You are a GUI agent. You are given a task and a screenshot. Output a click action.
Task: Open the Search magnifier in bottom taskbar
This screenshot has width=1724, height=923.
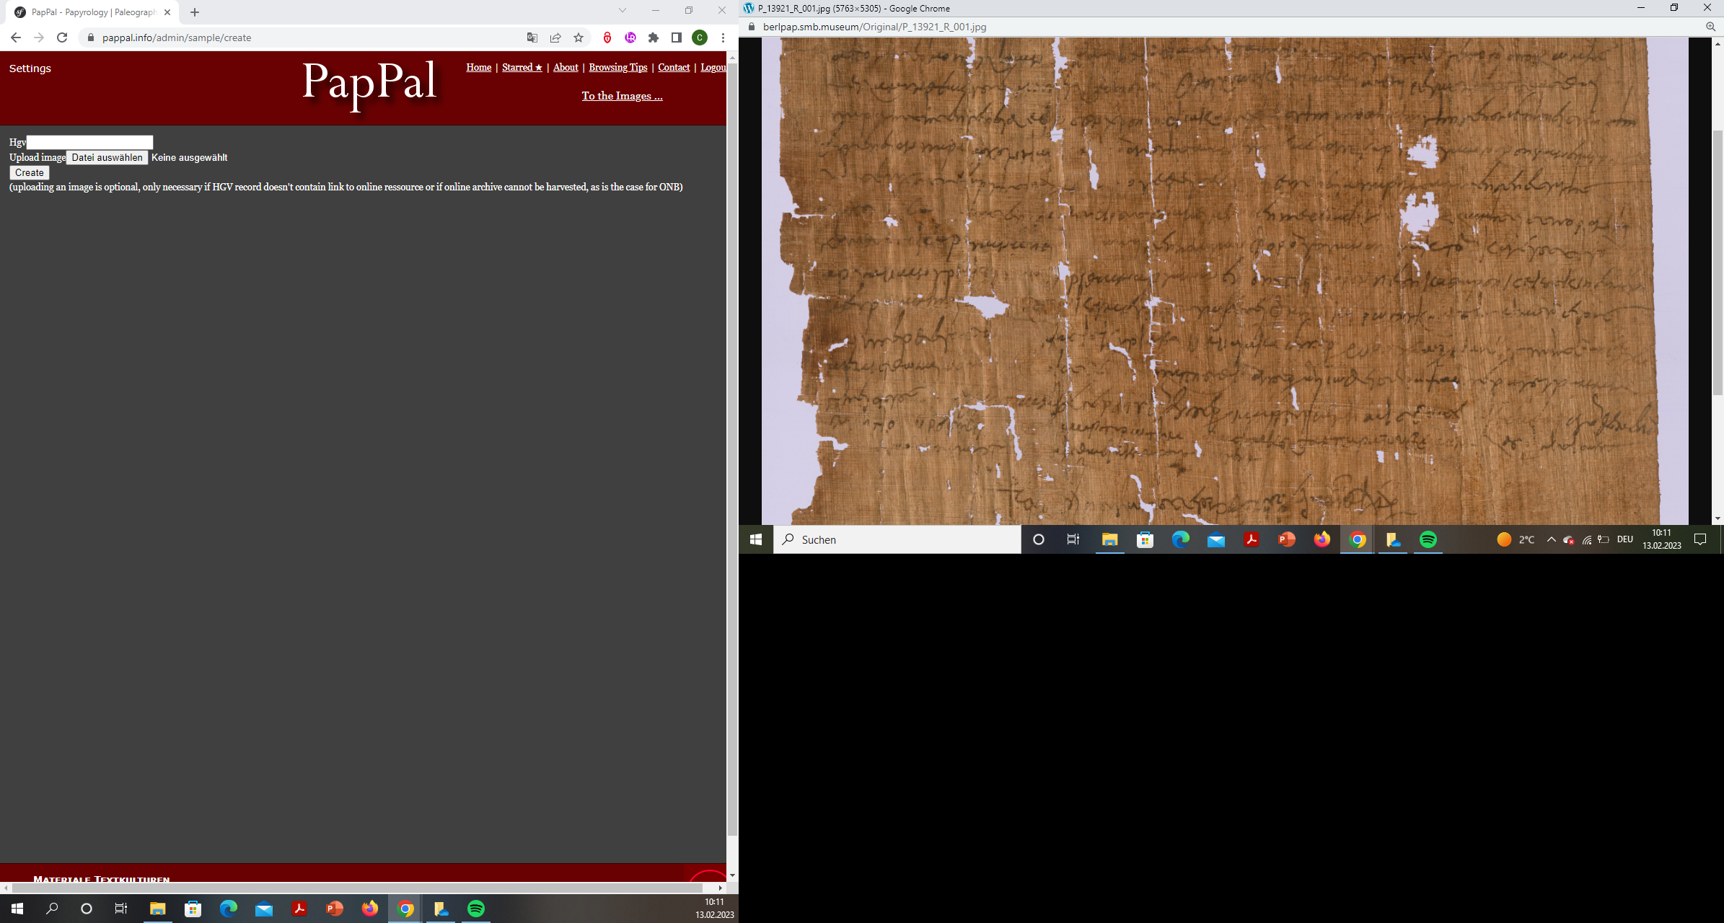coord(52,909)
